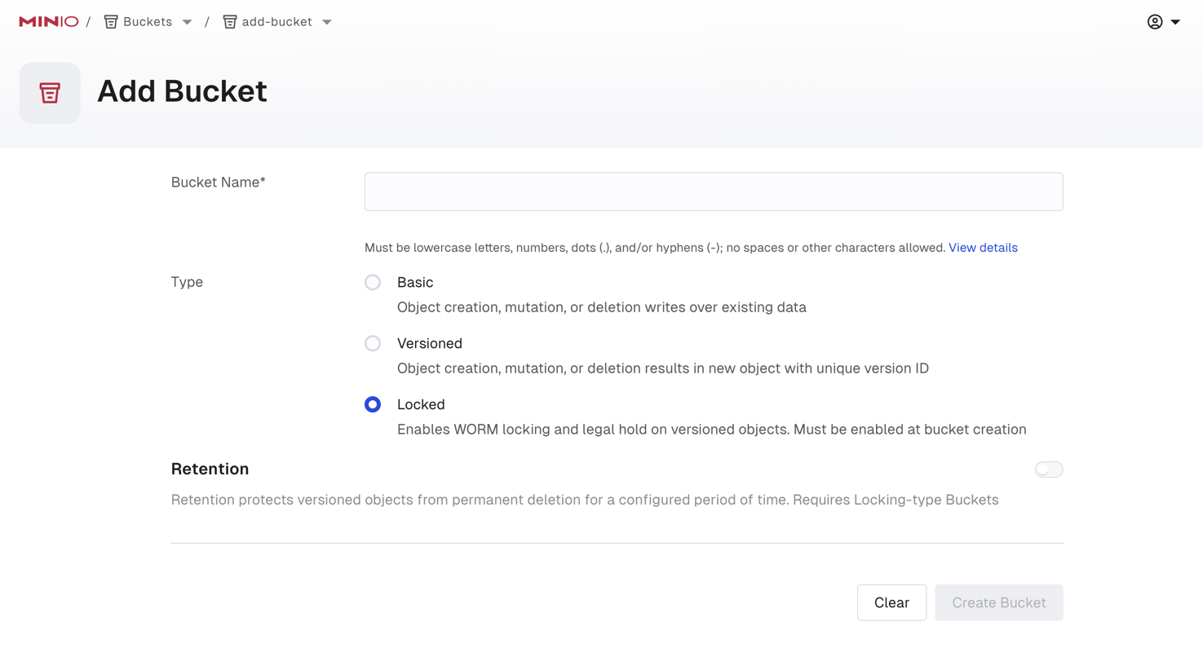Expand the Buckets breadcrumb dropdown arrow
Screen dimensions: 1203x648
pos(188,22)
